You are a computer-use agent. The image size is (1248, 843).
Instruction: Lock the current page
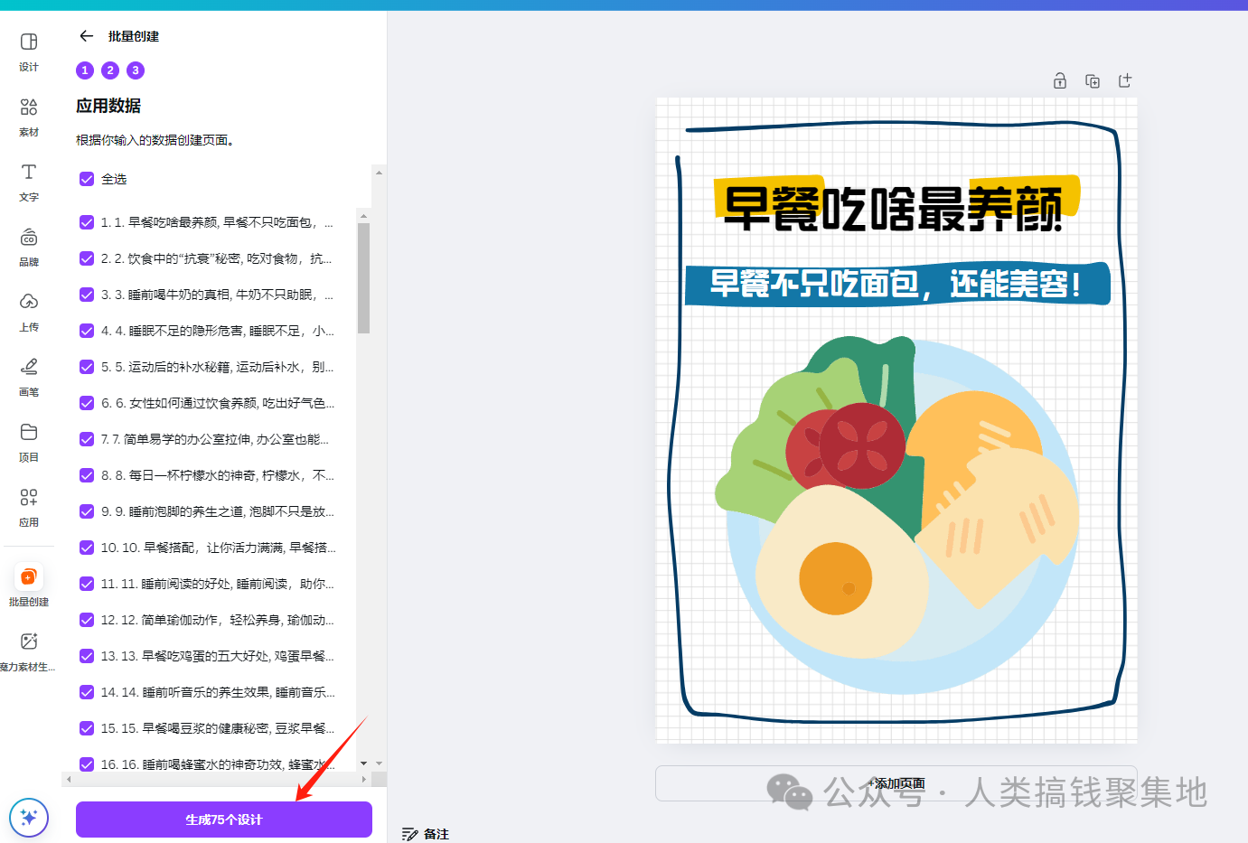(1059, 80)
